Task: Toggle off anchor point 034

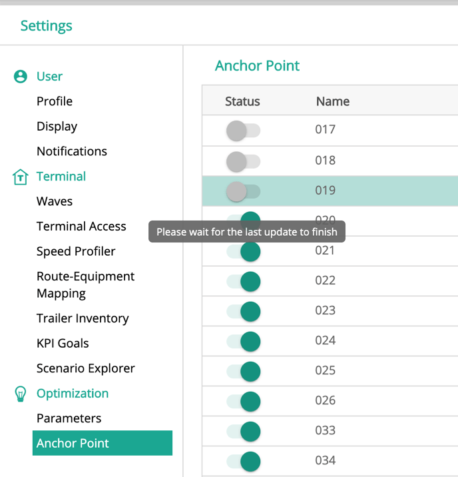Action: click(x=244, y=461)
